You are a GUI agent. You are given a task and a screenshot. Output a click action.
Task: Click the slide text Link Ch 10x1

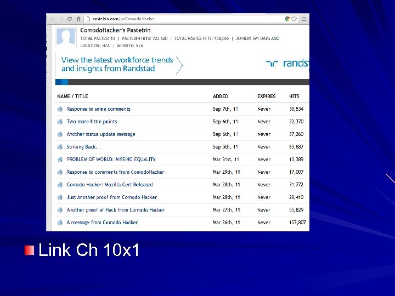coord(89,250)
